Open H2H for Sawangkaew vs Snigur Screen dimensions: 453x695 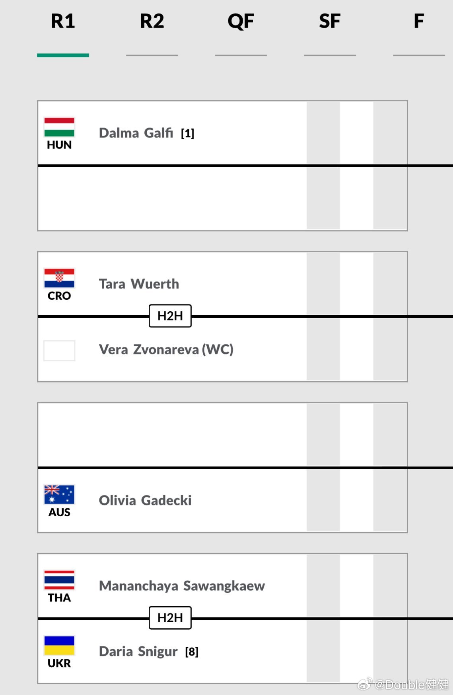point(170,618)
